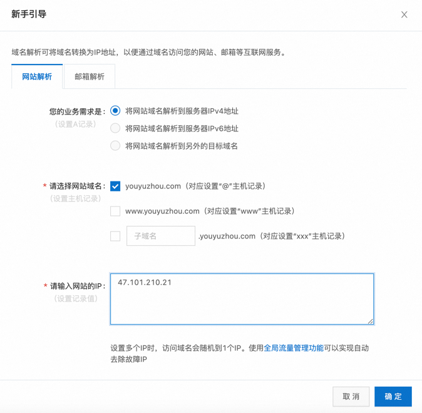
Task: Uncheck the youyuzhou.com "@" host record checkbox
Action: point(115,186)
